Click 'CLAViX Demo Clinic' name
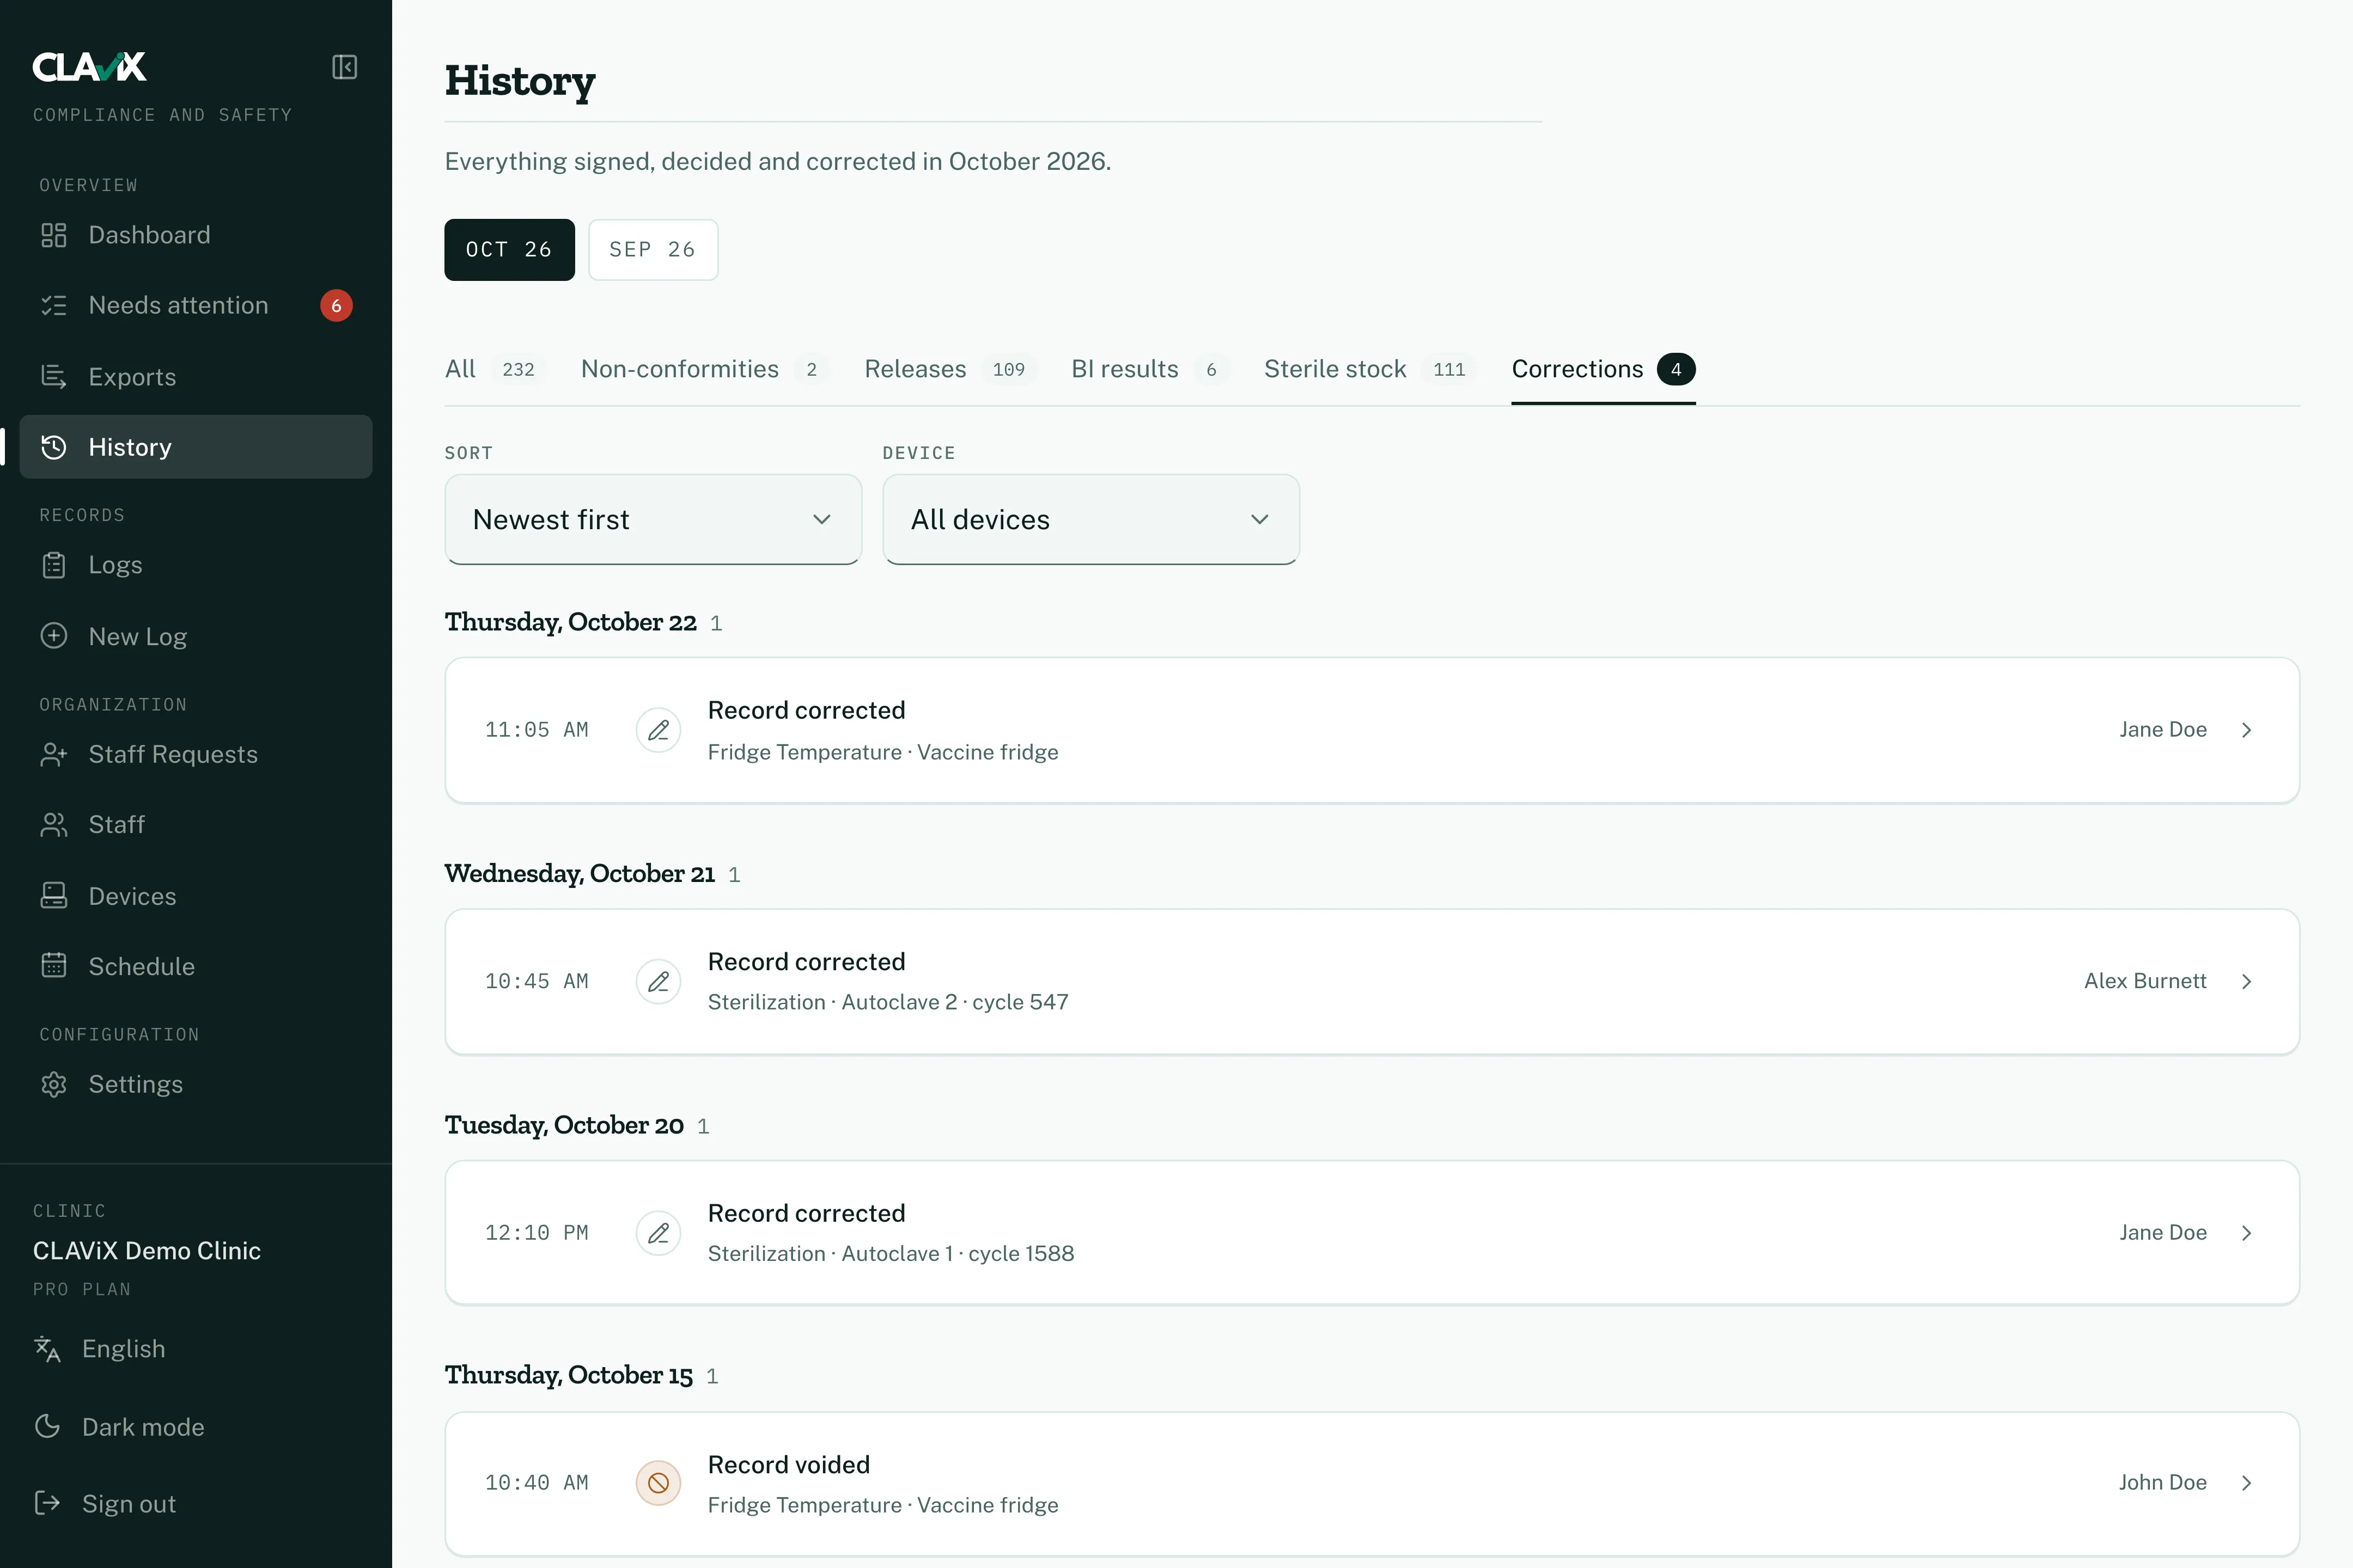 tap(147, 1251)
